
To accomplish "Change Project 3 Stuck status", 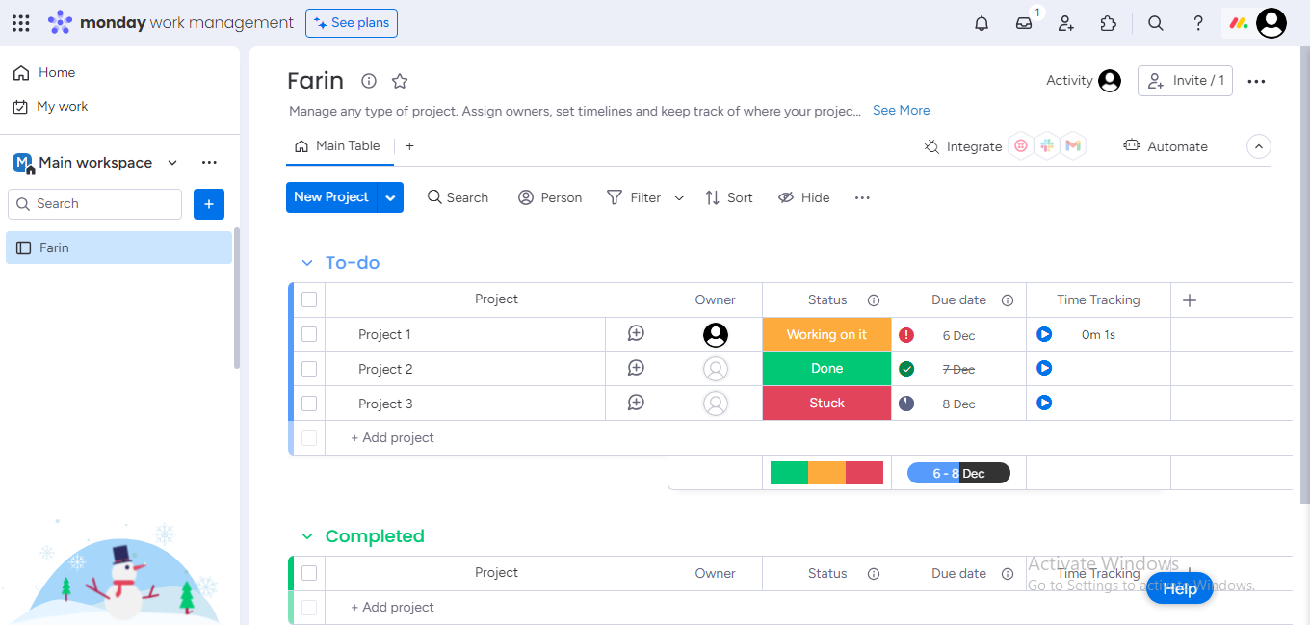I will coord(826,404).
